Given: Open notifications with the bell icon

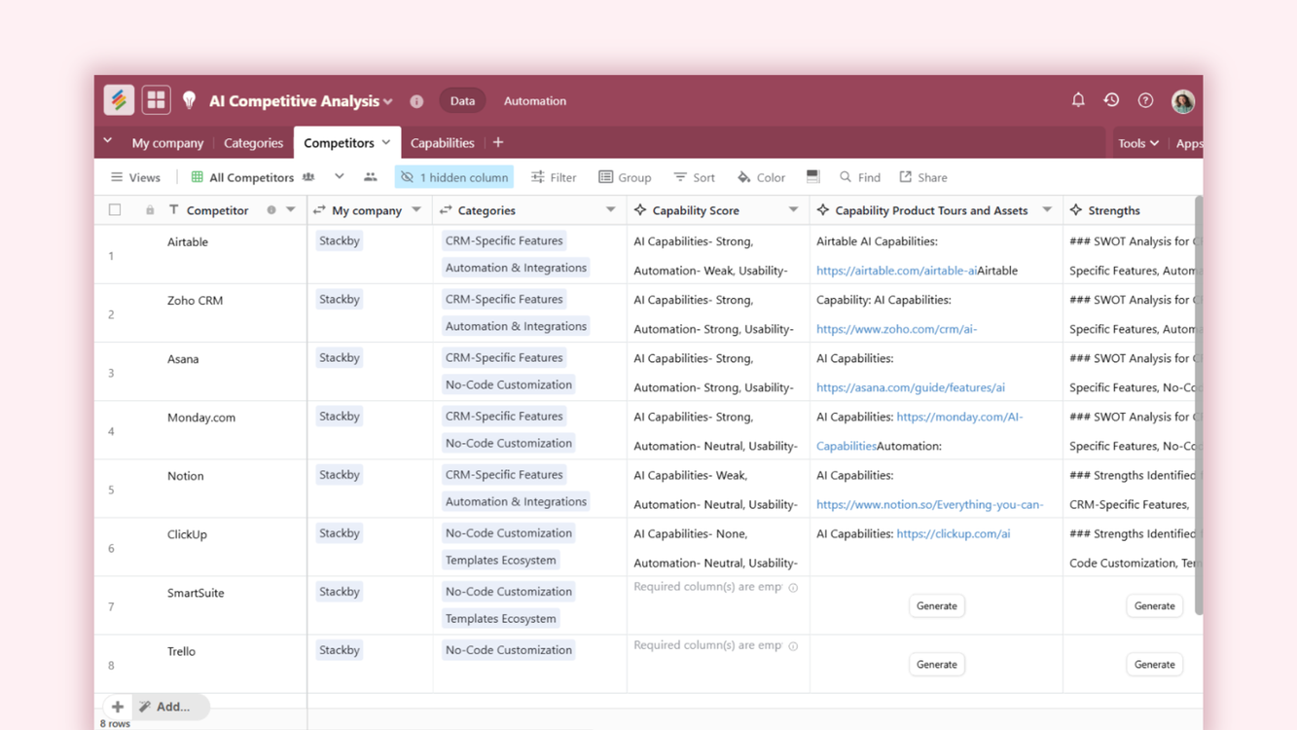Looking at the screenshot, I should [1077, 99].
